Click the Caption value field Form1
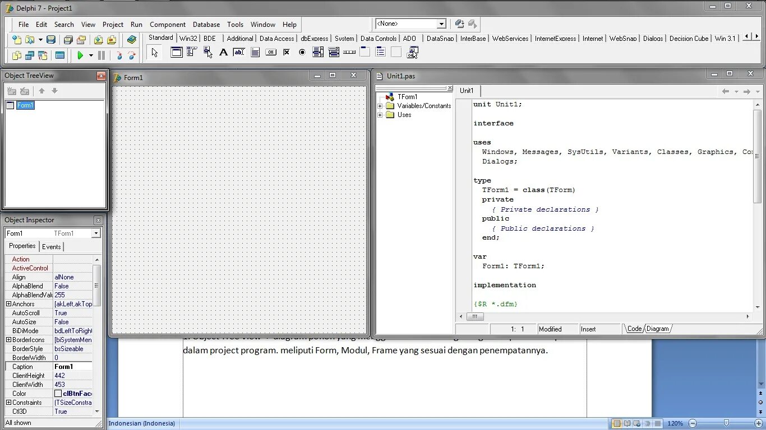766x430 pixels. click(x=73, y=367)
